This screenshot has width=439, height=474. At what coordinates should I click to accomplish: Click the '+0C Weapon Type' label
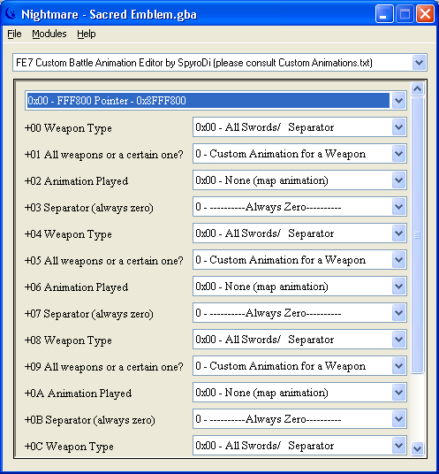[x=69, y=447]
